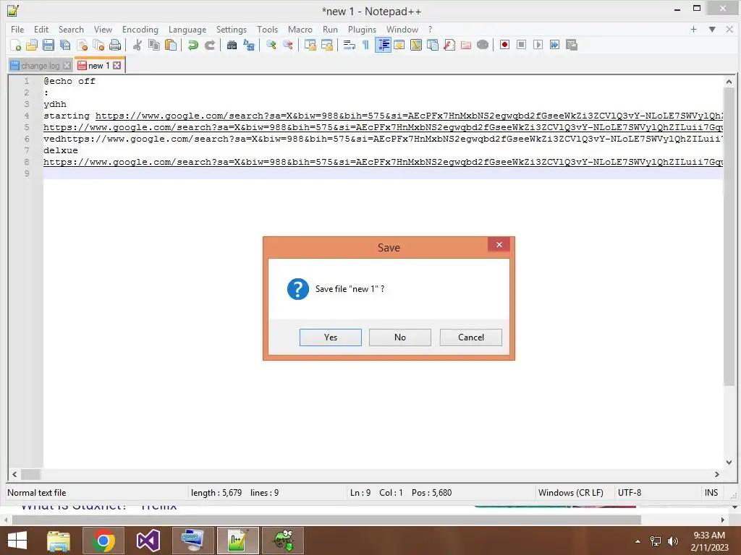Open the Macro menu

point(300,29)
